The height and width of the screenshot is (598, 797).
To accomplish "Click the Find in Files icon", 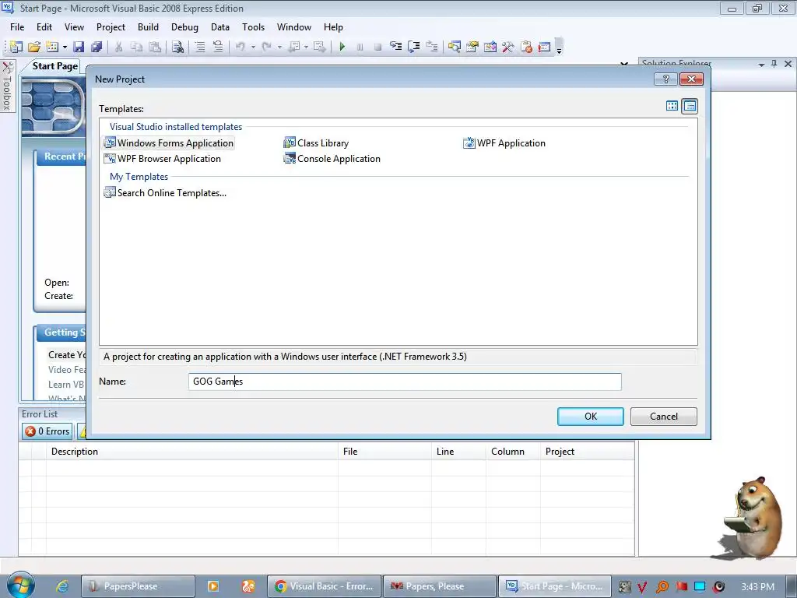I will tap(177, 47).
